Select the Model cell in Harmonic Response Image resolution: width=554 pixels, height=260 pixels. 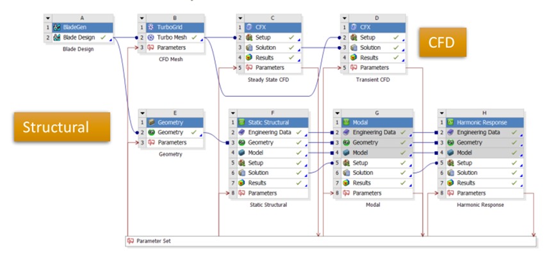pos(484,153)
